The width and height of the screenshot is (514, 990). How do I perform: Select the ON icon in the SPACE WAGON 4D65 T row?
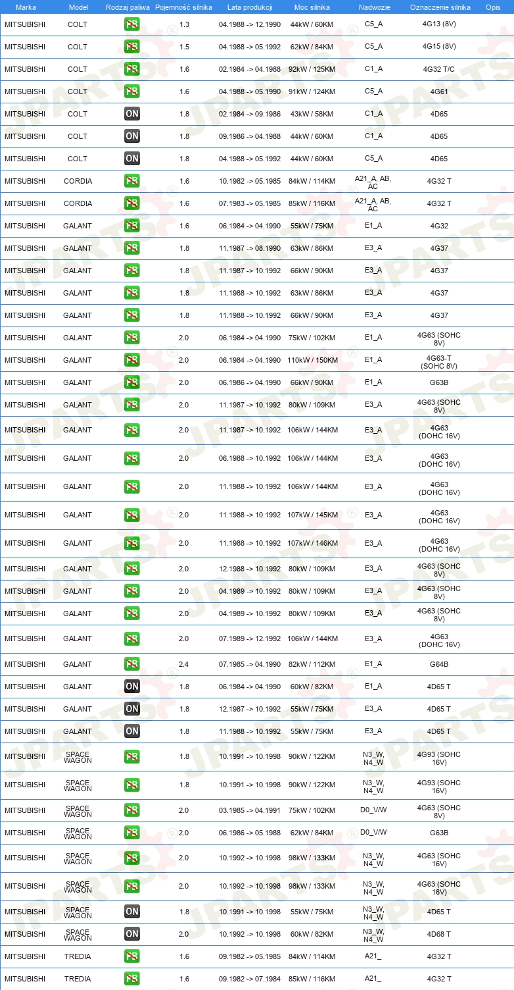[x=132, y=912]
